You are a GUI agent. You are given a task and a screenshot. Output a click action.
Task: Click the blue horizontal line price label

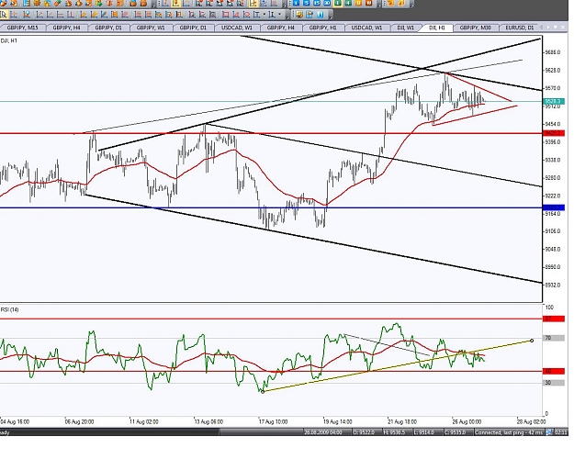click(554, 207)
